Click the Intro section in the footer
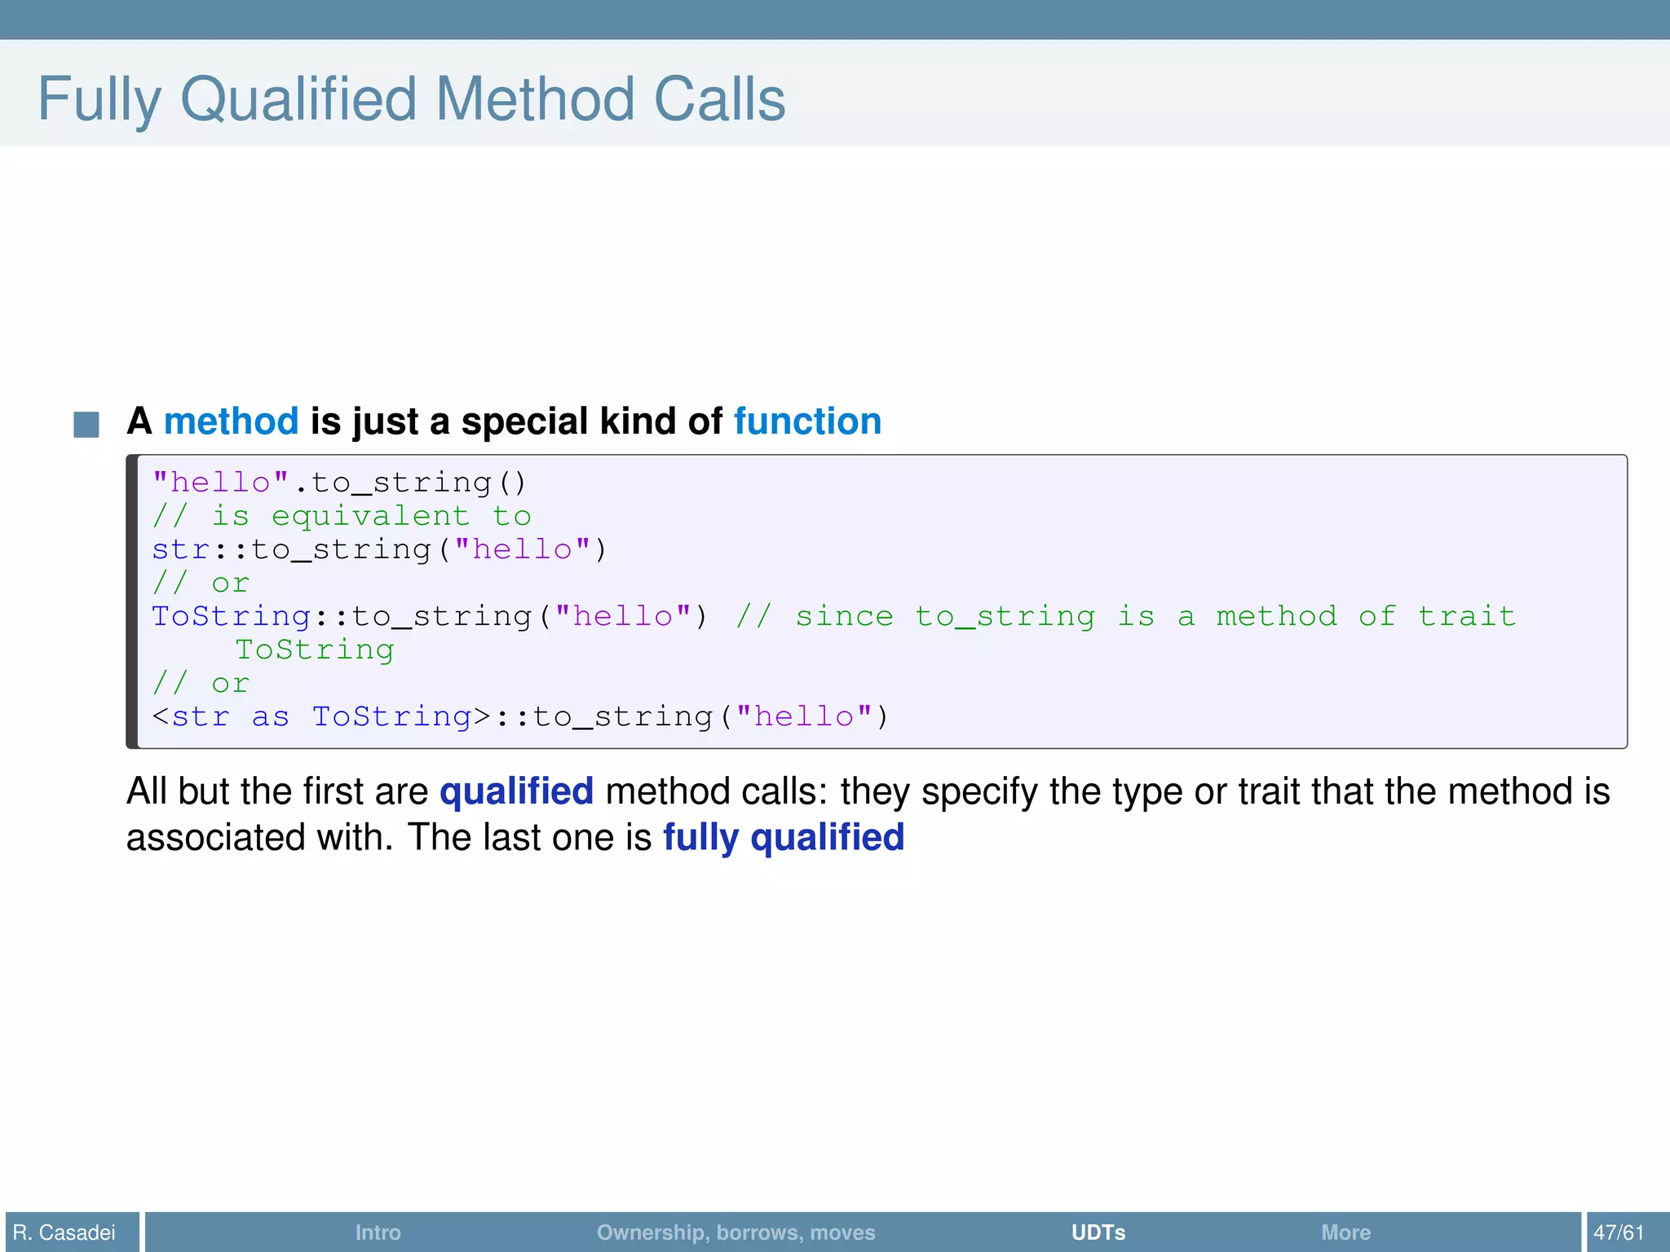This screenshot has width=1670, height=1252. pos(378,1232)
